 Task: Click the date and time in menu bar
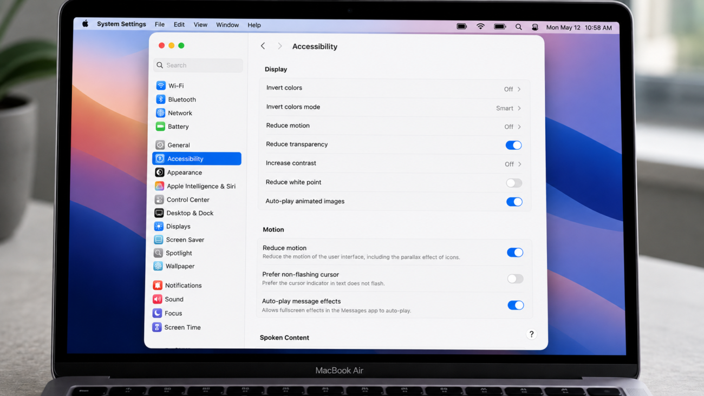tap(579, 28)
